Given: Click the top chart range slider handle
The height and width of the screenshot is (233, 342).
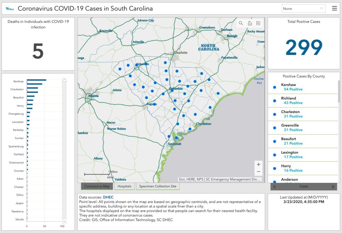Looking at the screenshot, I should coord(64,79).
